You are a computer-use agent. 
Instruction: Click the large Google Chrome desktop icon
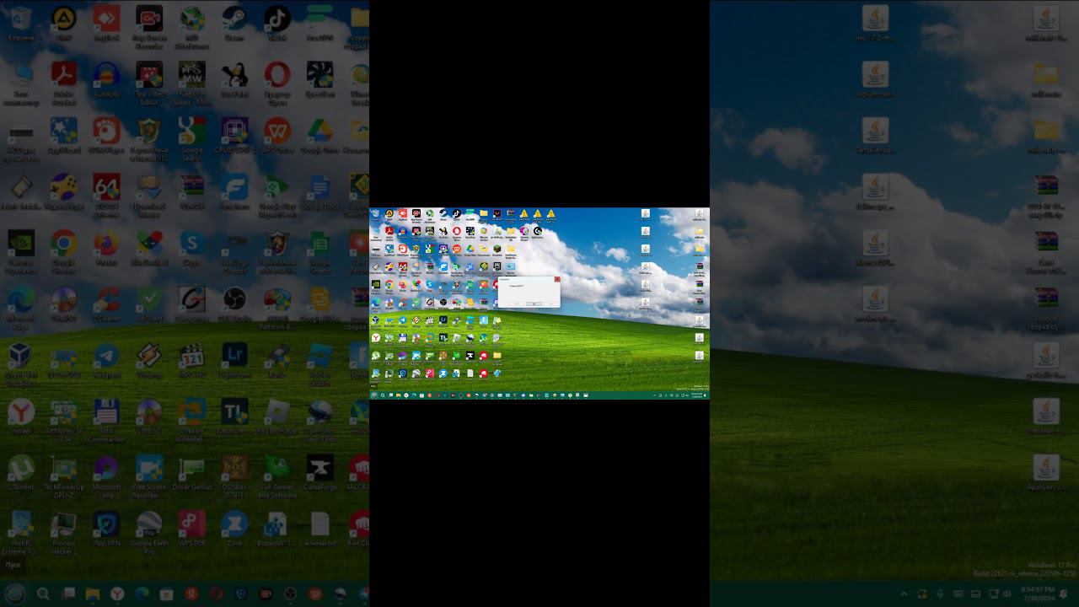point(63,244)
